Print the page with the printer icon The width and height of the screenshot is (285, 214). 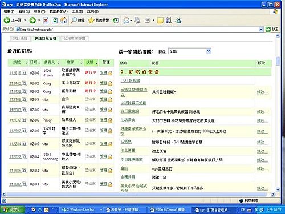[x=137, y=21]
